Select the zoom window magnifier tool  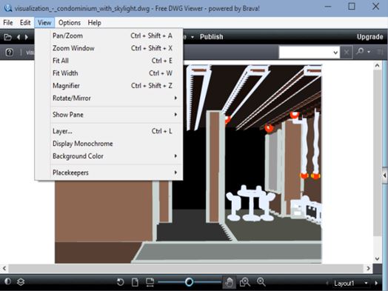point(245,282)
